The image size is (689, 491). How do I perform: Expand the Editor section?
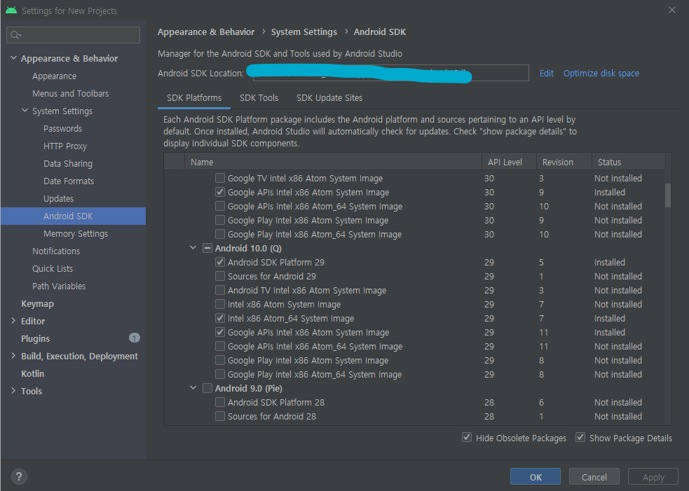(13, 321)
